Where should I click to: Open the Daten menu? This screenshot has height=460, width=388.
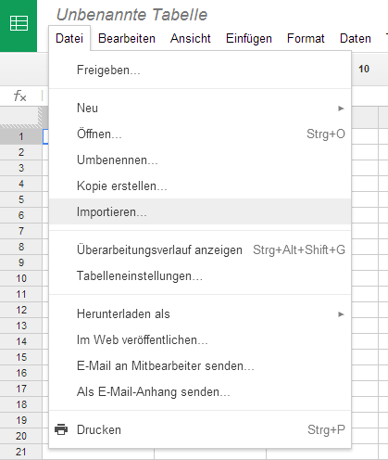point(356,39)
